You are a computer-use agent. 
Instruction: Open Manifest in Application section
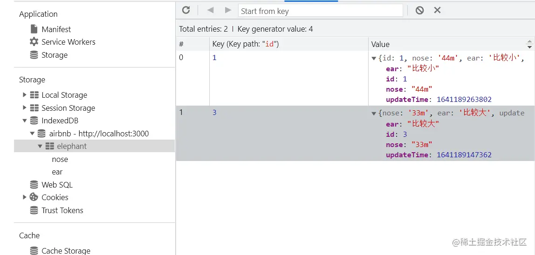pos(56,29)
